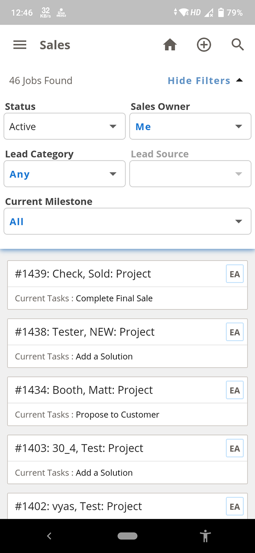Expand the Lead Category dropdown

[65, 174]
